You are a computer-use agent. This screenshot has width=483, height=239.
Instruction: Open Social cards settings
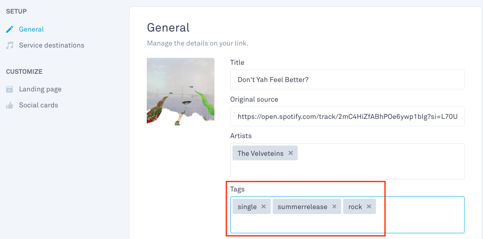(x=39, y=105)
